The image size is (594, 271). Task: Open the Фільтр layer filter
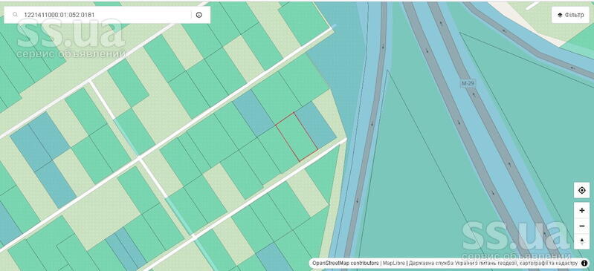pos(570,15)
